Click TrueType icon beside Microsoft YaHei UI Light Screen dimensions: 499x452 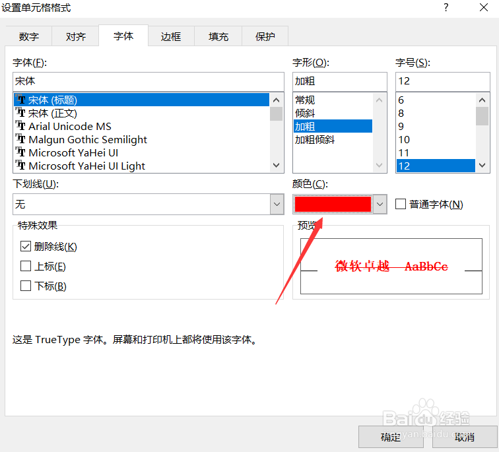(20, 166)
